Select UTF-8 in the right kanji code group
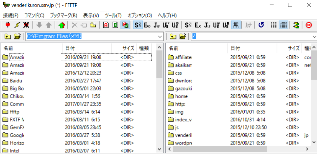 coord(216,25)
